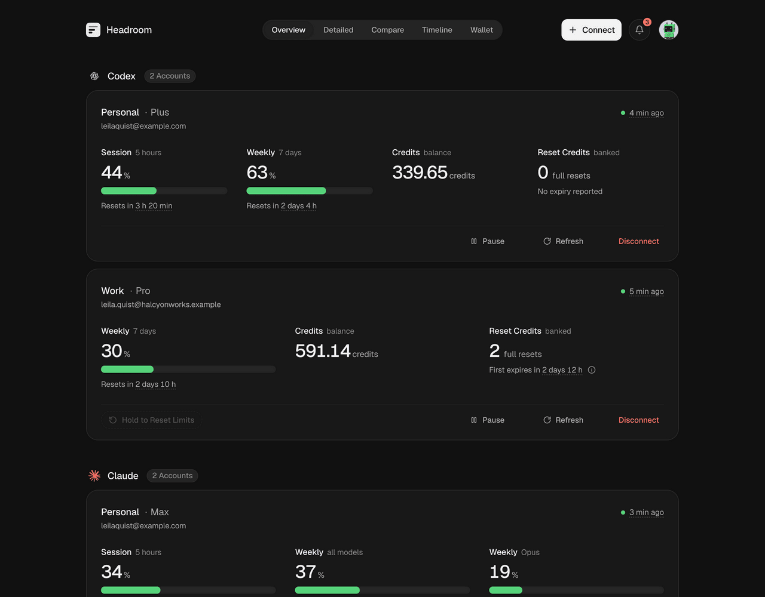765x597 pixels.
Task: Click the Codex provider icon
Action: [x=94, y=76]
